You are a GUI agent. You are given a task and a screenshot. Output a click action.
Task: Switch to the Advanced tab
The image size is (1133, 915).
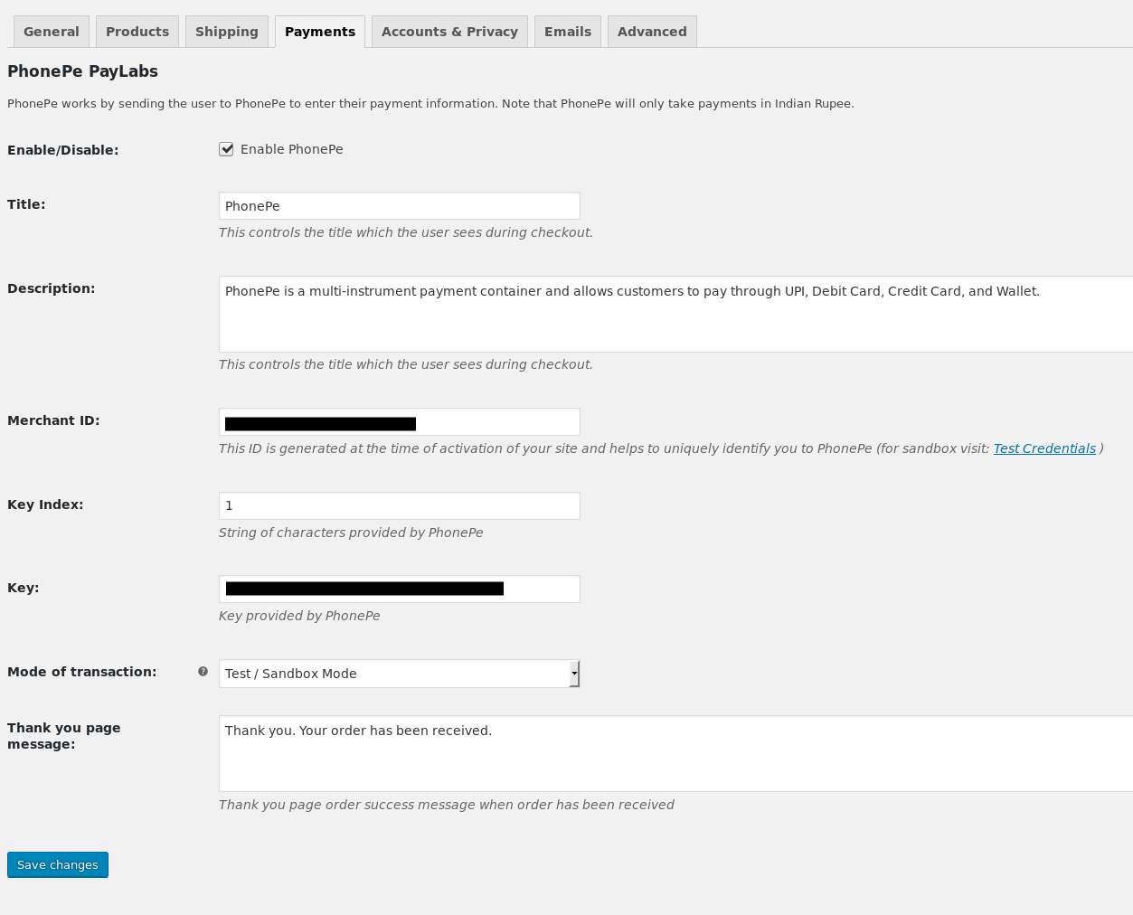point(652,32)
